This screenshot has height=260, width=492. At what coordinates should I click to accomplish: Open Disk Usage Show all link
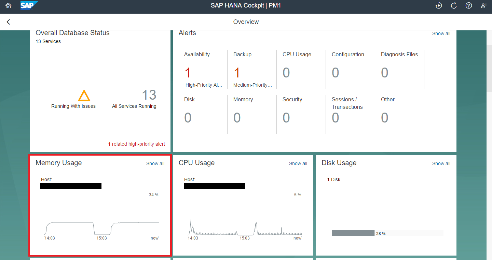tap(441, 163)
